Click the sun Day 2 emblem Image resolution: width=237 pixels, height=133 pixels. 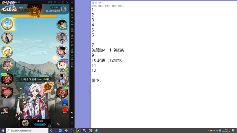click(35, 9)
